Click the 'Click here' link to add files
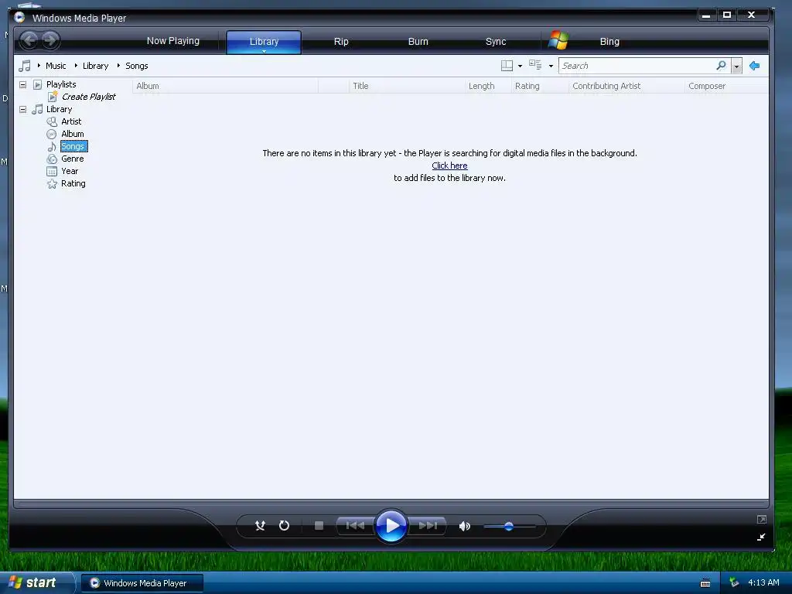This screenshot has width=792, height=594. click(449, 166)
